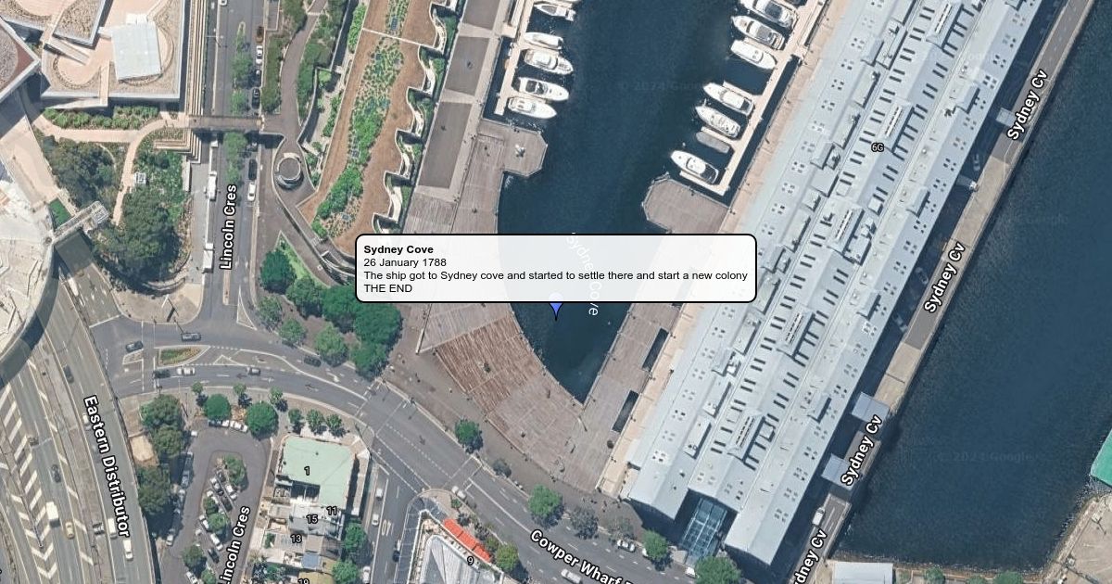Click 'THE END' text in popup

(x=387, y=288)
